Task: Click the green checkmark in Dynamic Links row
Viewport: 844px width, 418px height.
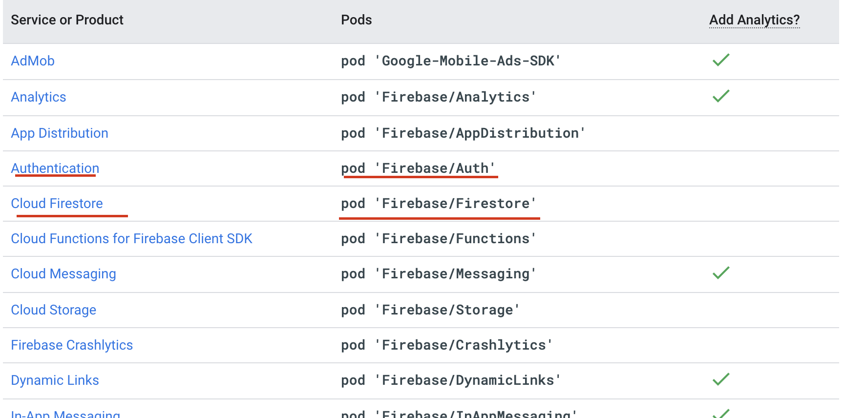Action: point(721,379)
